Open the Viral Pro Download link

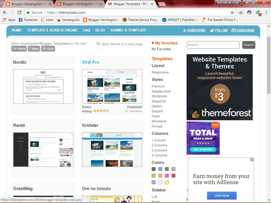[x=134, y=107]
